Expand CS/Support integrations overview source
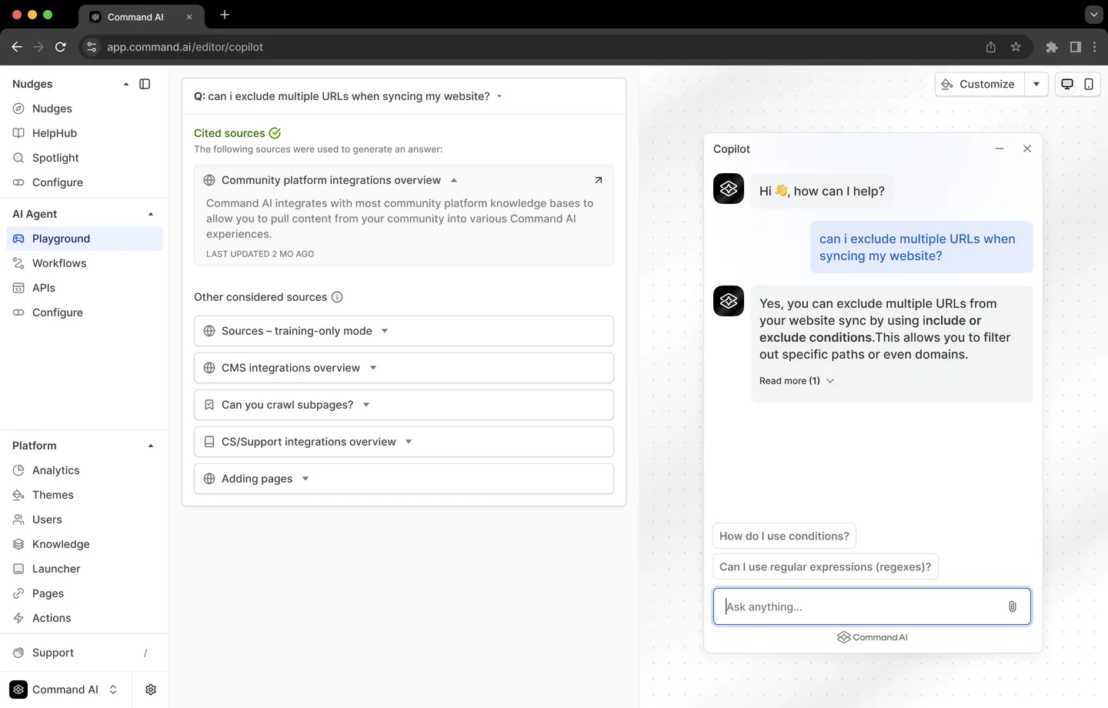This screenshot has width=1108, height=708. (x=404, y=442)
